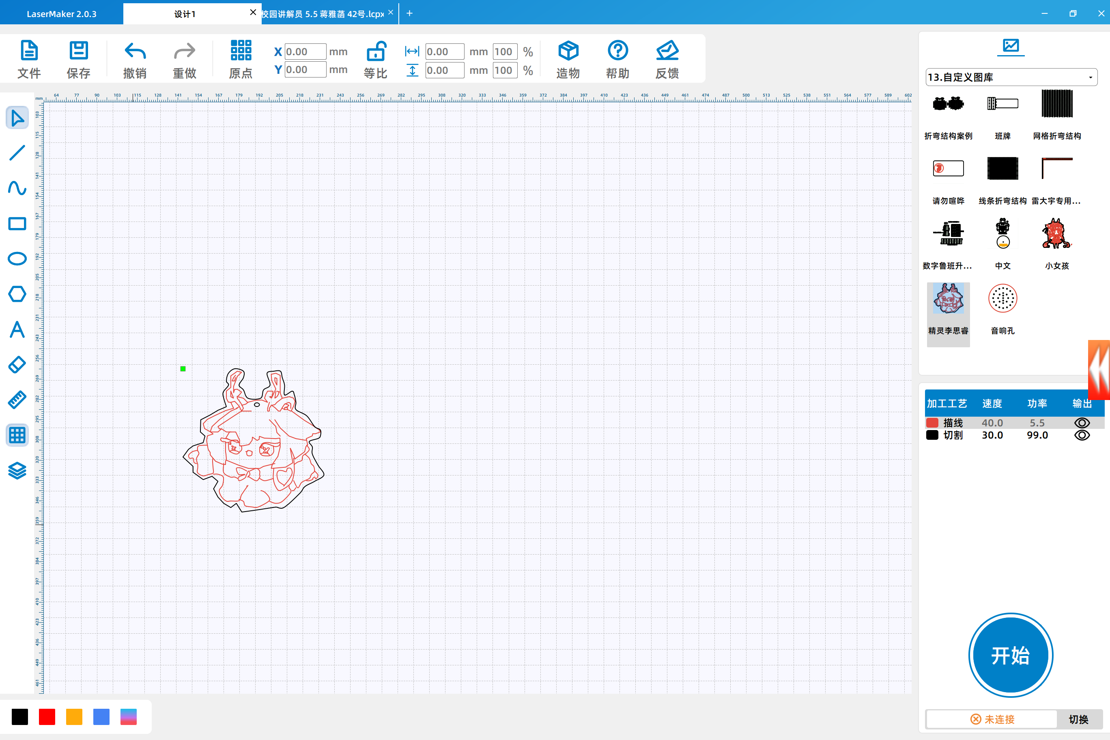Screen dimensions: 1110x740
Task: Click the 撤销 undo button
Action: [x=135, y=60]
